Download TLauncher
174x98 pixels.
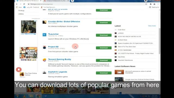(x=104, y=35)
